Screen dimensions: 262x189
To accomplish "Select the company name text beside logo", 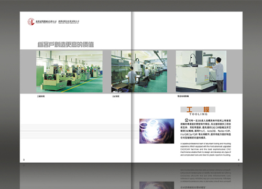I will coord(58,22).
